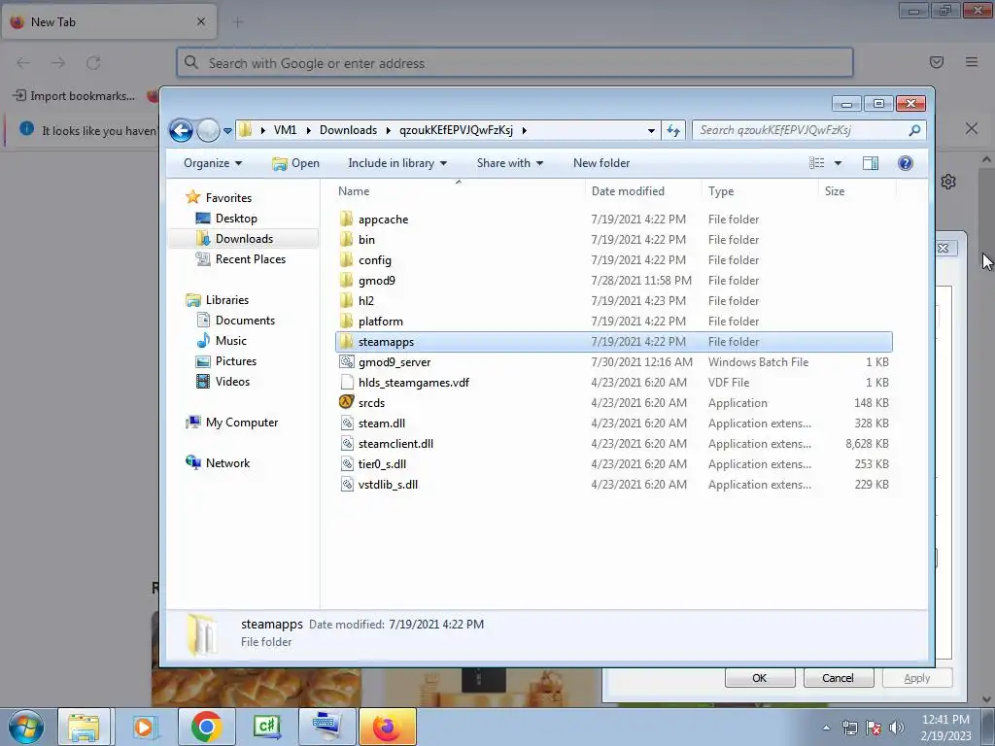995x746 pixels.
Task: Select the hl2 folder icon
Action: [347, 301]
